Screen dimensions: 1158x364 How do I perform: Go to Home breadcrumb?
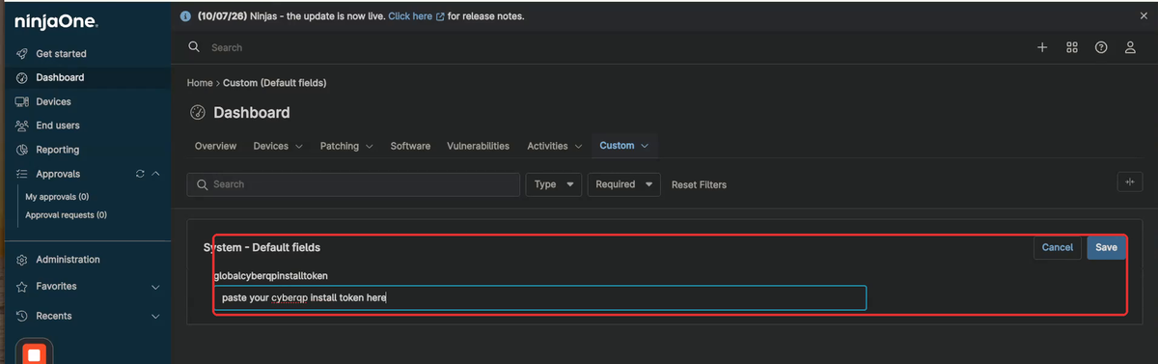coord(200,83)
